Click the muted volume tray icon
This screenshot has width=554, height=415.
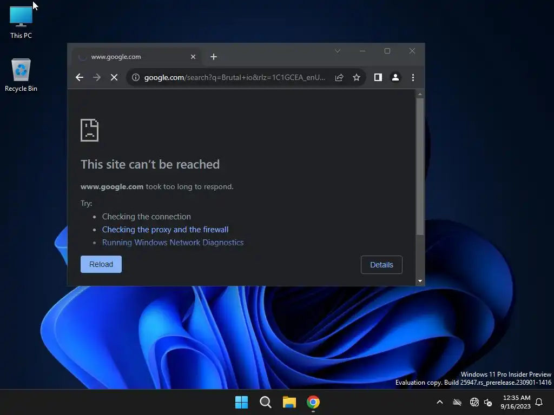[x=488, y=402]
